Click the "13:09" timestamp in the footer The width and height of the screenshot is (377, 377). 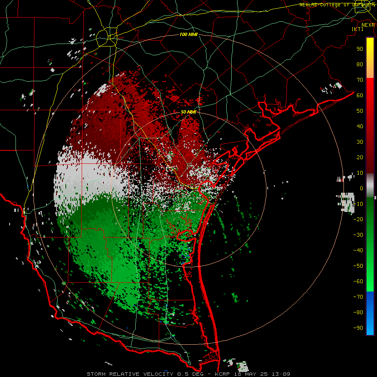pos(281,374)
